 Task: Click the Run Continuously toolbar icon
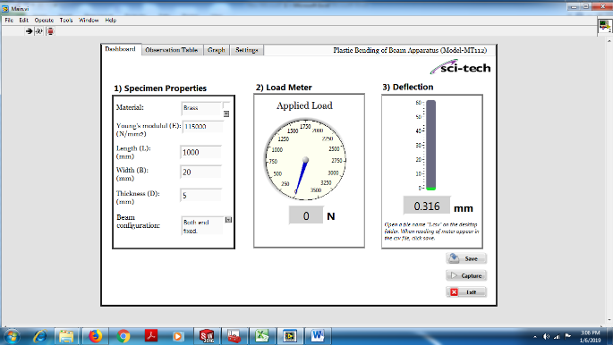(x=39, y=31)
